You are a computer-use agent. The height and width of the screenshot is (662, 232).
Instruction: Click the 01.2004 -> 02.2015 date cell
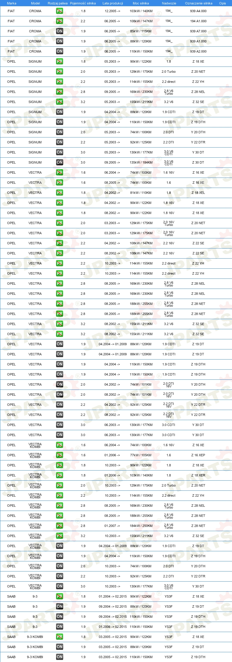[113, 596]
